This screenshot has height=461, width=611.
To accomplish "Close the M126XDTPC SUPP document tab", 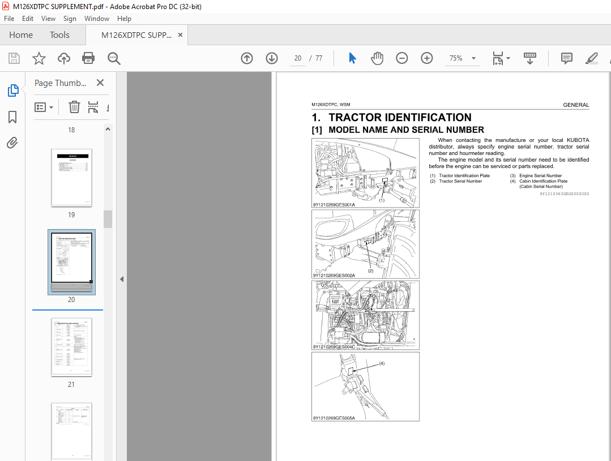I will pos(180,35).
